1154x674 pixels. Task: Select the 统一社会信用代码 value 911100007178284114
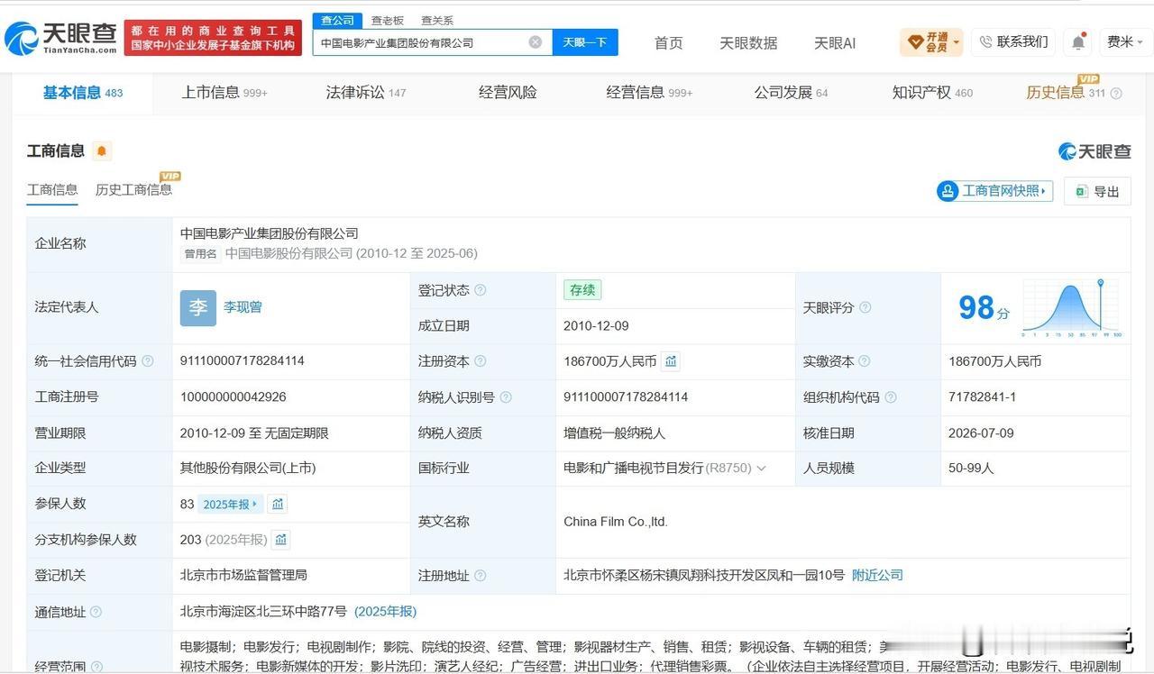243,360
